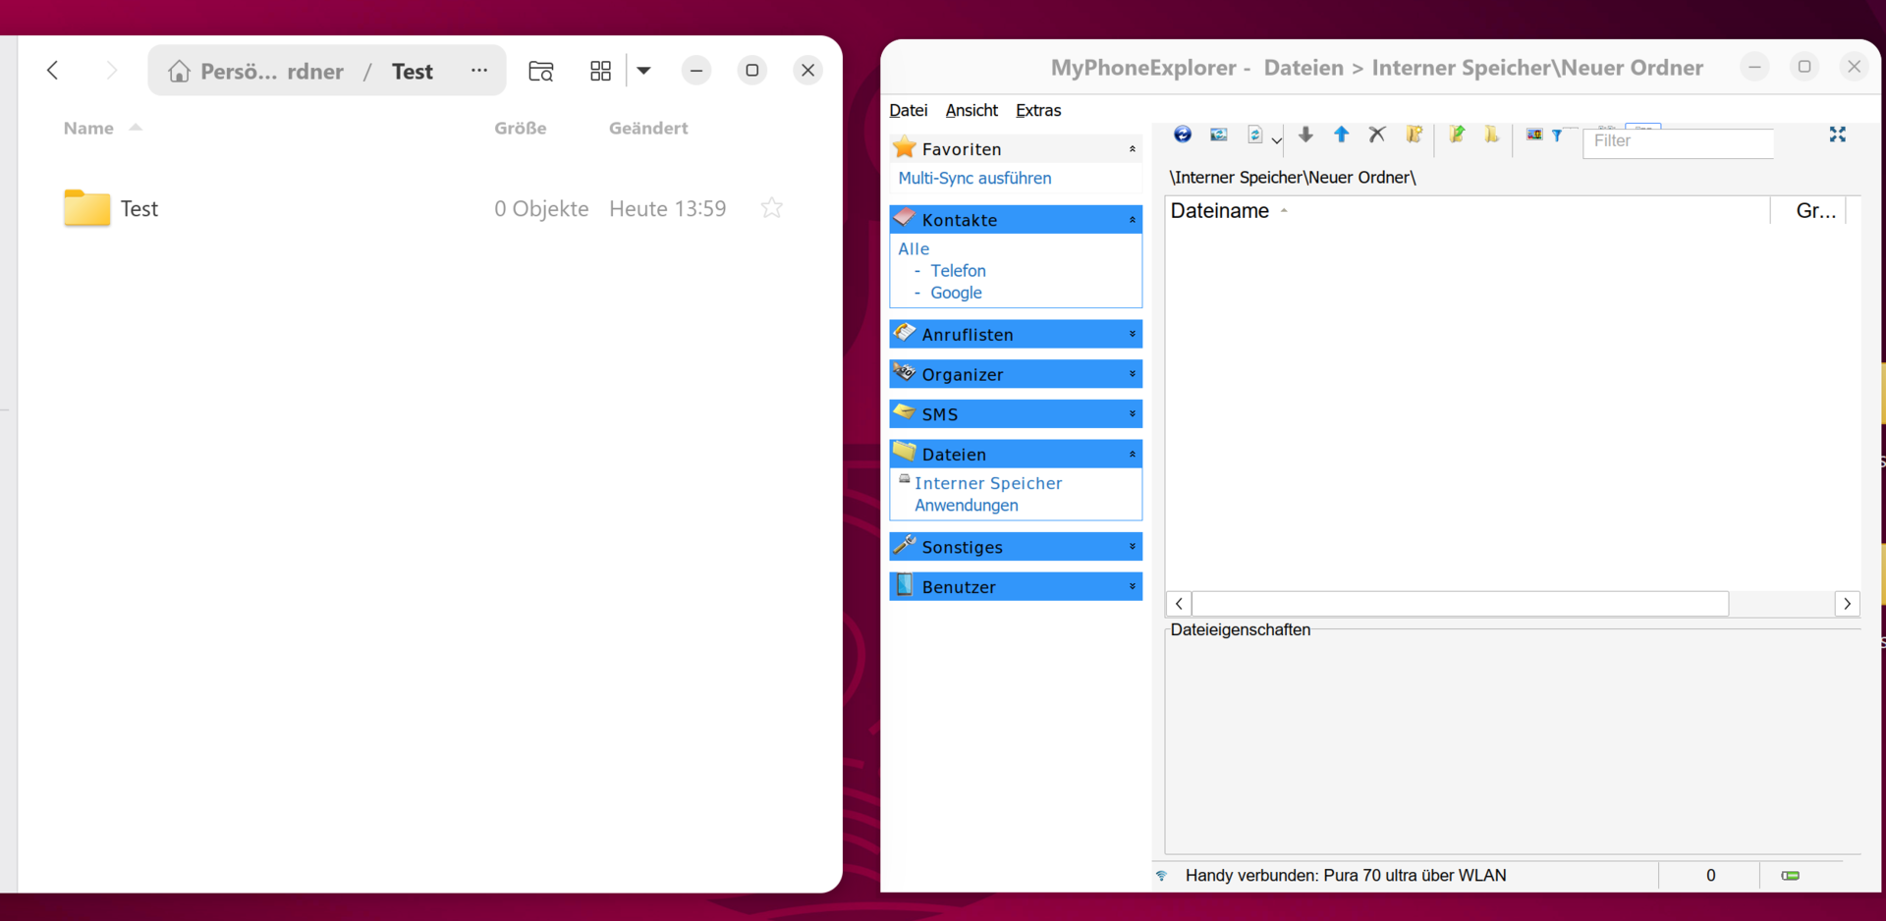Collapse the Kontakte sidebar section

[1132, 220]
